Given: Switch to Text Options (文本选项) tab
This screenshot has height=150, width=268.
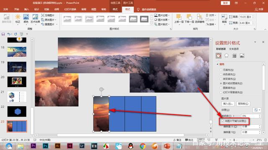Looking at the screenshot, I should (x=234, y=49).
